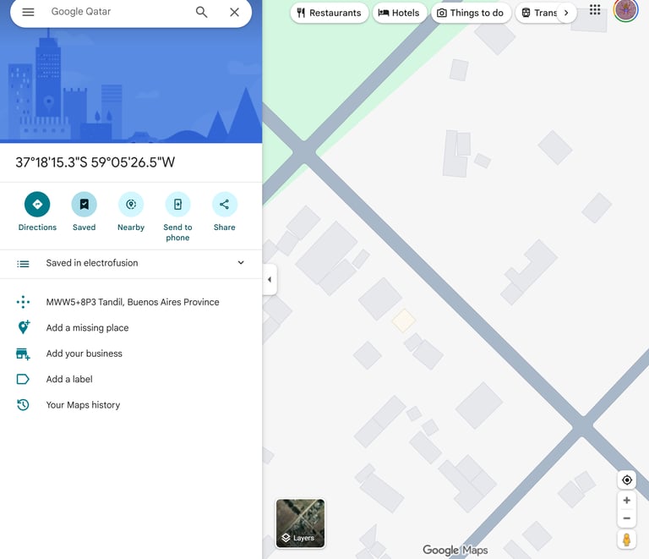649x559 pixels.
Task: Click the Maps history clock icon
Action: pos(23,404)
